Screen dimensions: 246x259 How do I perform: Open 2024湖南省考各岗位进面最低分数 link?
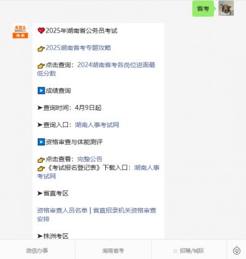tap(96, 69)
